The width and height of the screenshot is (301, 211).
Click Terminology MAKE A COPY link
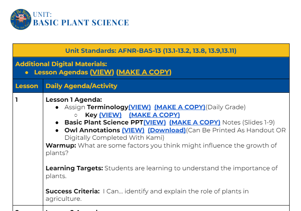click(x=180, y=107)
